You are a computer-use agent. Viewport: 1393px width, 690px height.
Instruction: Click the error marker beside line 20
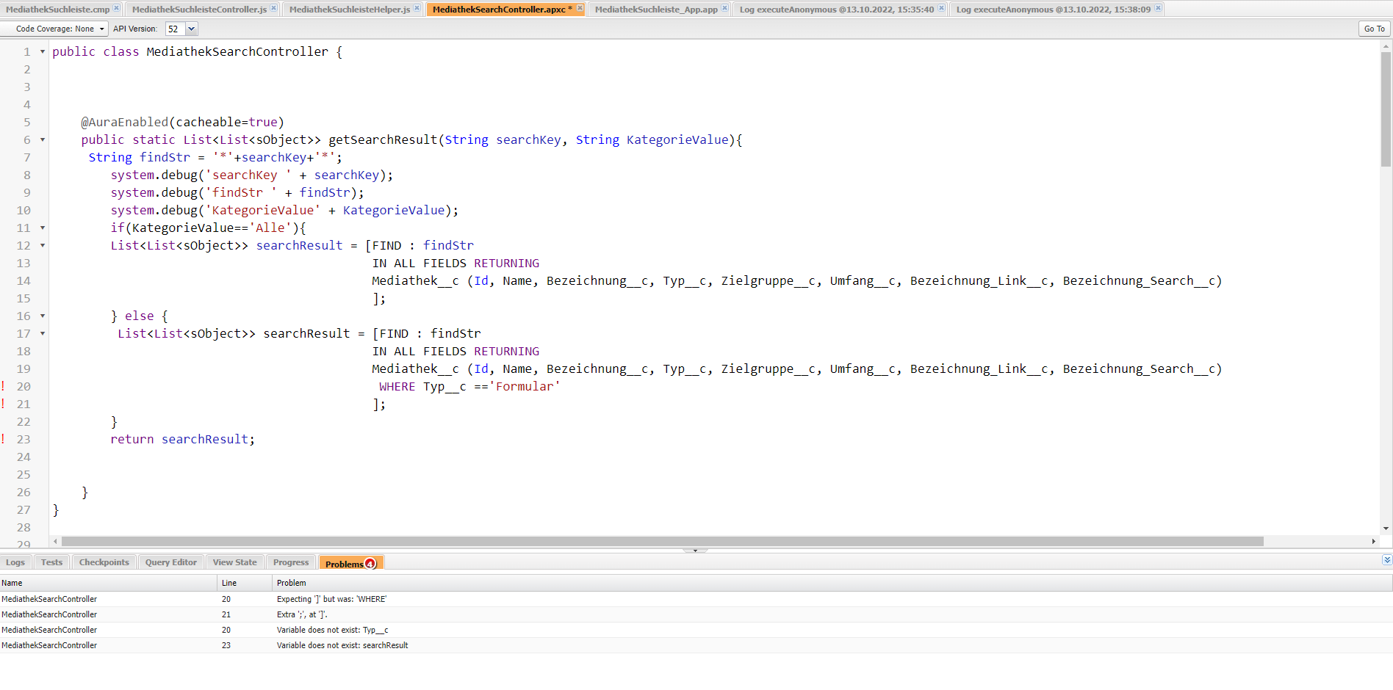3,386
